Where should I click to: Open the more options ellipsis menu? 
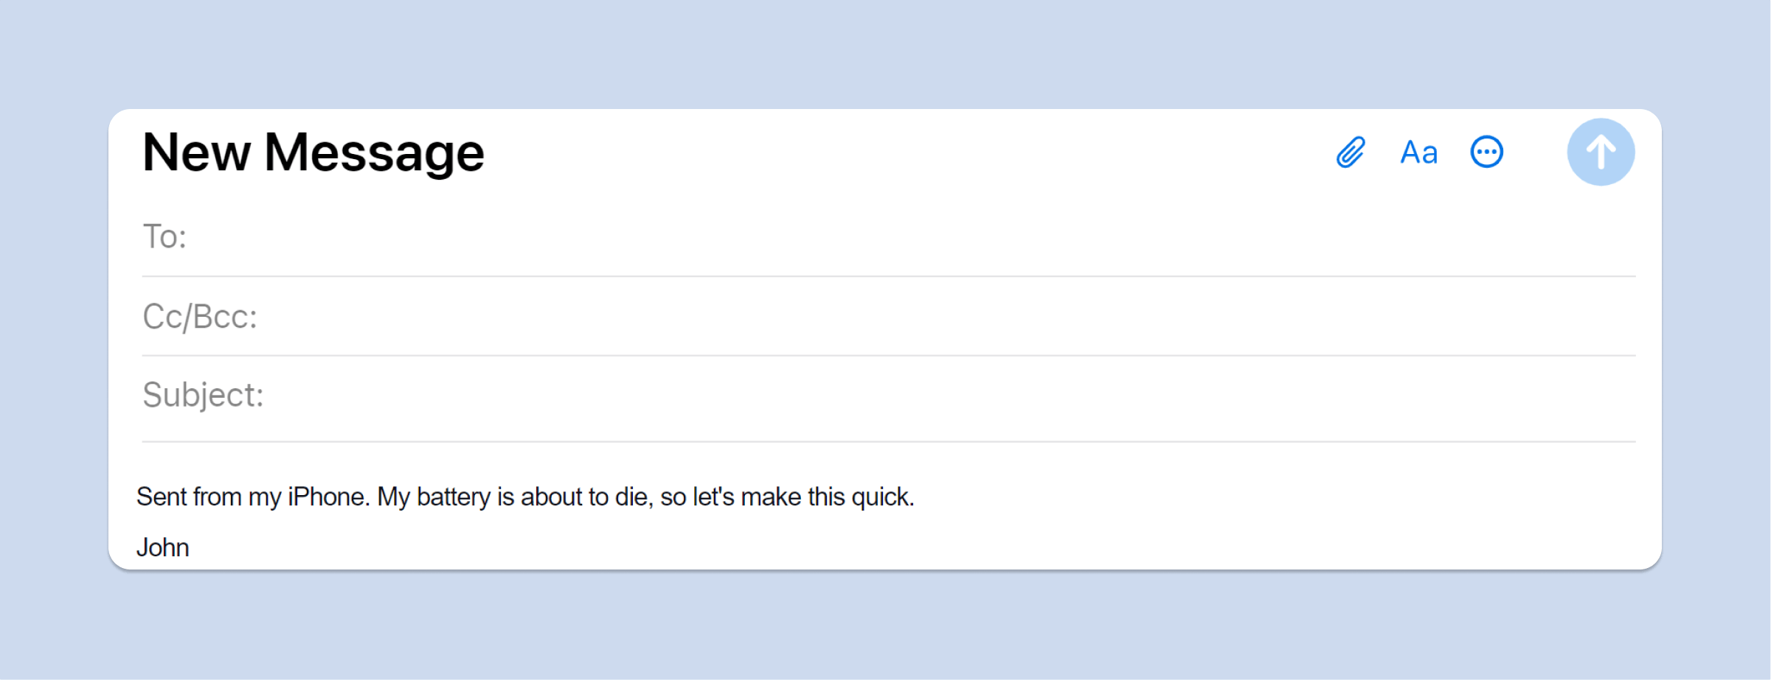1486,153
